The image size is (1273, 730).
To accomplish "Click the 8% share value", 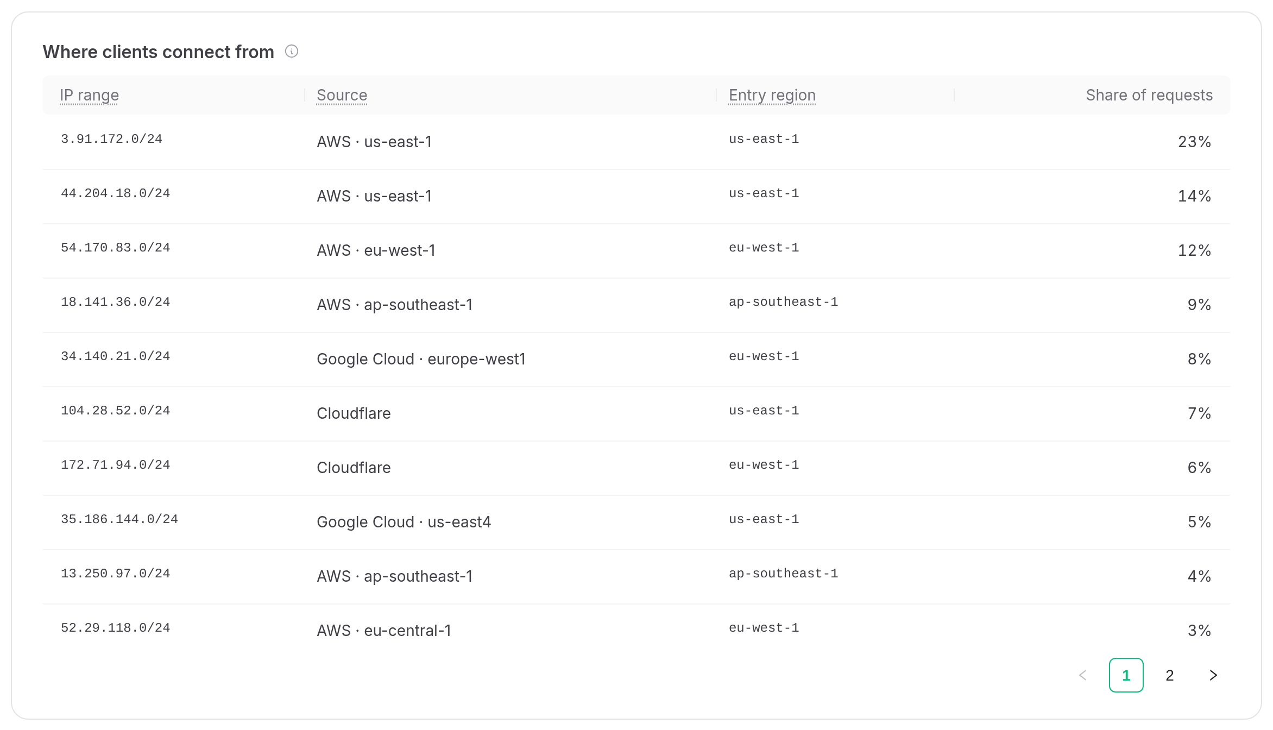I will pyautogui.click(x=1200, y=359).
